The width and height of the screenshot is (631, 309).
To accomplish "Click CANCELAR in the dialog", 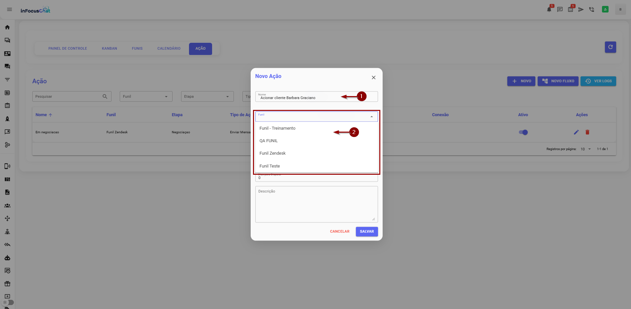I will pos(339,232).
